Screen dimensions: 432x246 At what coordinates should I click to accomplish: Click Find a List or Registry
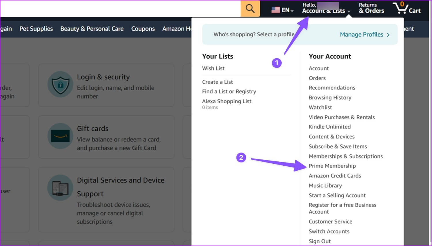tap(229, 91)
